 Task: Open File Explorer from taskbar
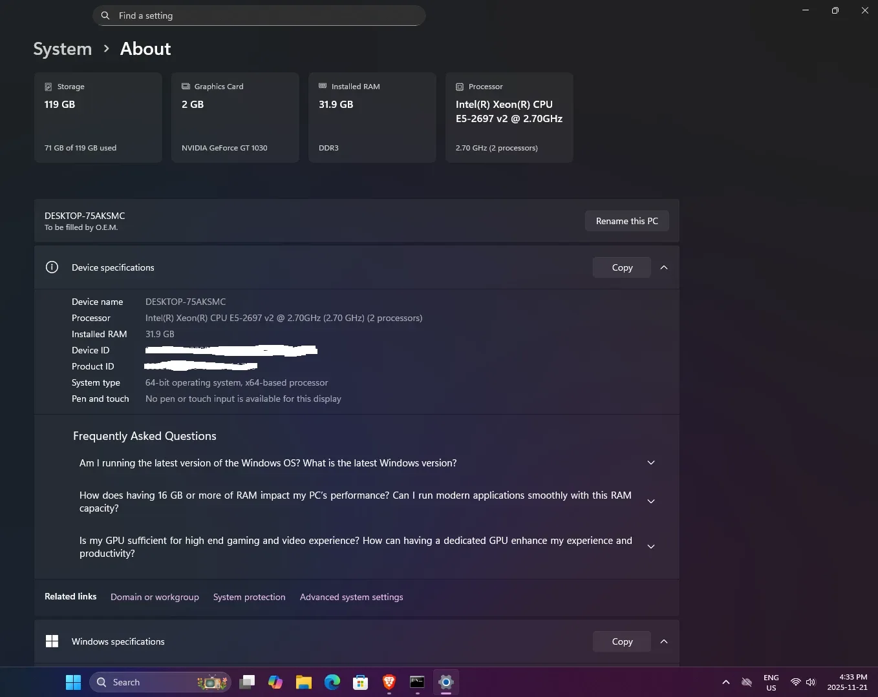click(x=303, y=682)
